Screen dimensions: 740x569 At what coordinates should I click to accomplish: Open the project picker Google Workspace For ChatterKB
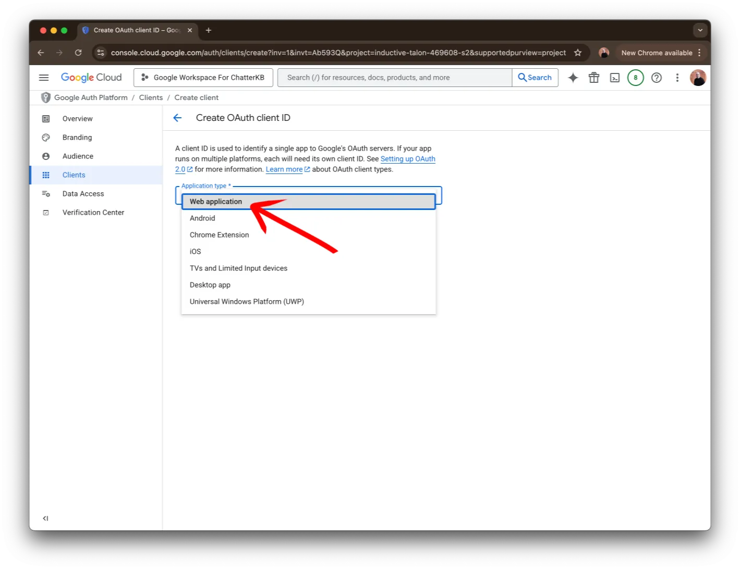tap(203, 78)
